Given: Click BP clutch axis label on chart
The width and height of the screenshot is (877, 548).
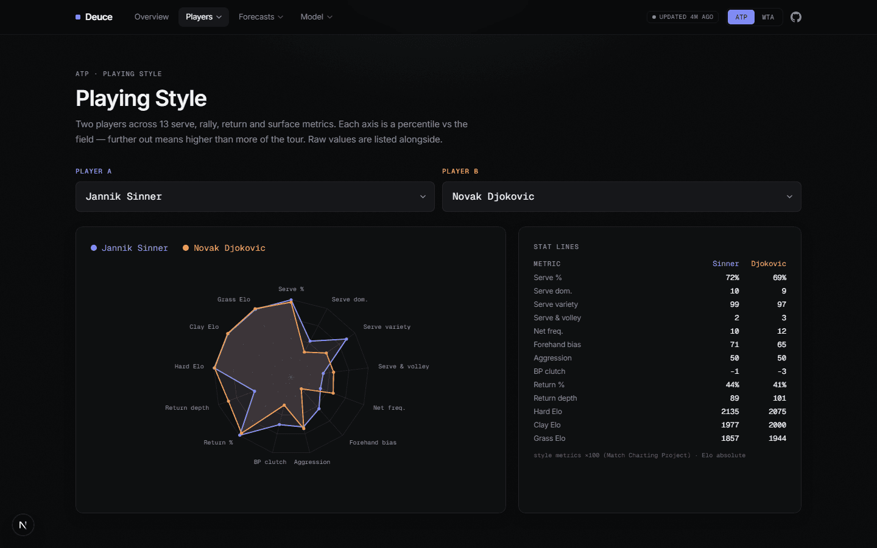Looking at the screenshot, I should pyautogui.click(x=270, y=462).
